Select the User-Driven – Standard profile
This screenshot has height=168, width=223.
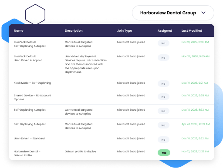point(29,138)
